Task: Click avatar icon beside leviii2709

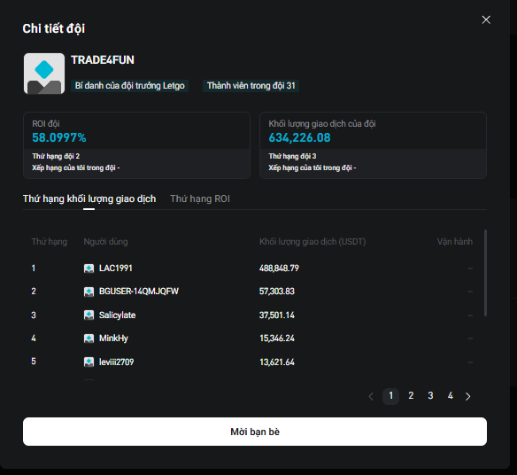Action: (x=89, y=362)
